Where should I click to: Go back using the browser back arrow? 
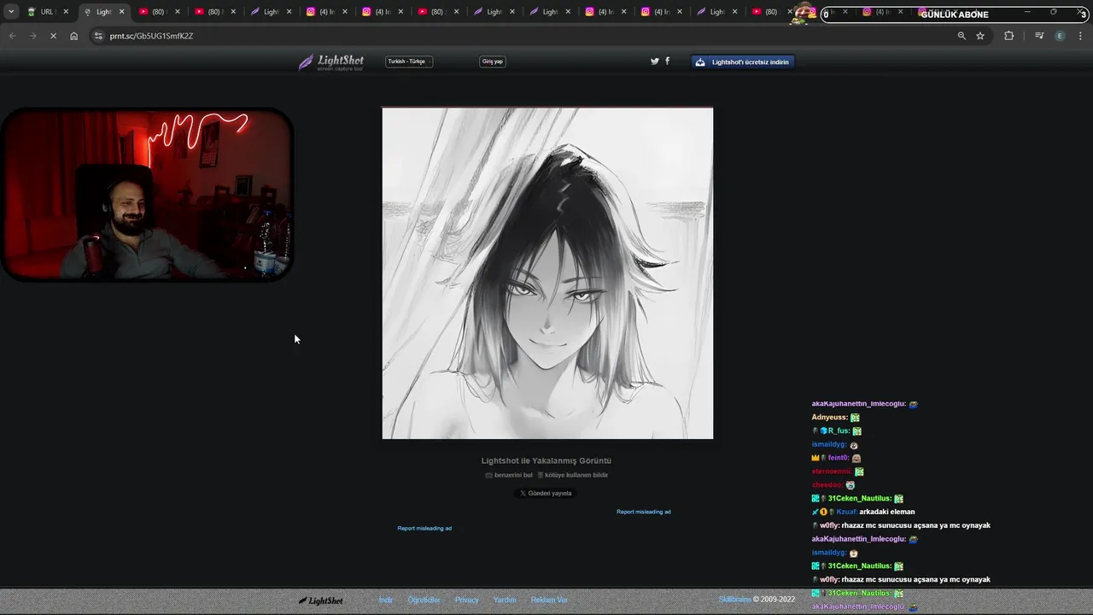(12, 36)
